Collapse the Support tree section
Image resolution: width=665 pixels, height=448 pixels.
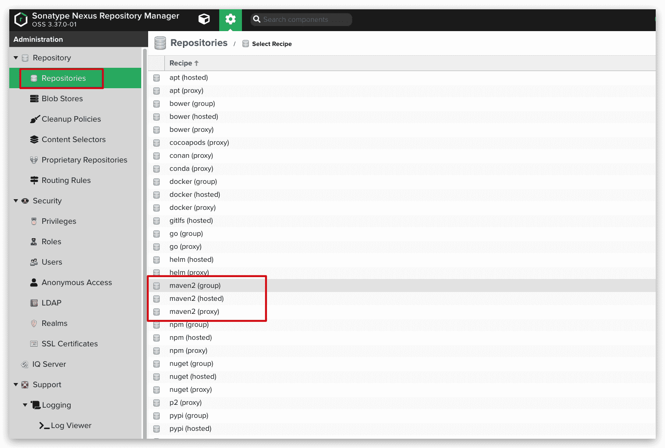pos(16,384)
